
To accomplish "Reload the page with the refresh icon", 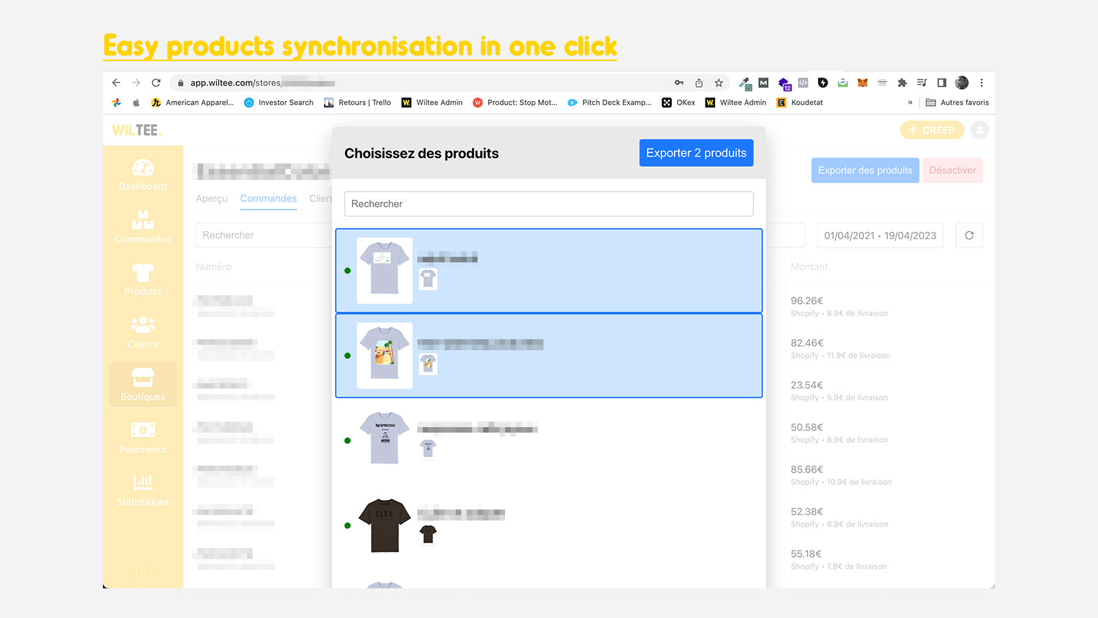I will [156, 82].
